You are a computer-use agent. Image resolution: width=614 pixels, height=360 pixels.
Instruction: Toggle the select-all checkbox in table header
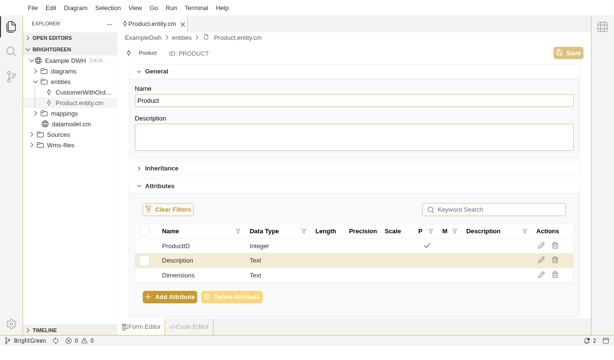pyautogui.click(x=144, y=231)
